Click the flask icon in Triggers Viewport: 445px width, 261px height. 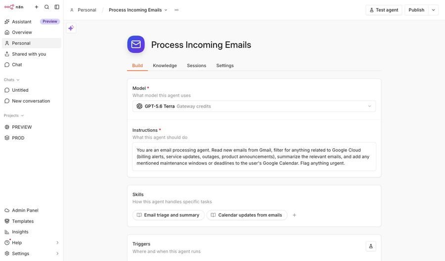(x=371, y=246)
